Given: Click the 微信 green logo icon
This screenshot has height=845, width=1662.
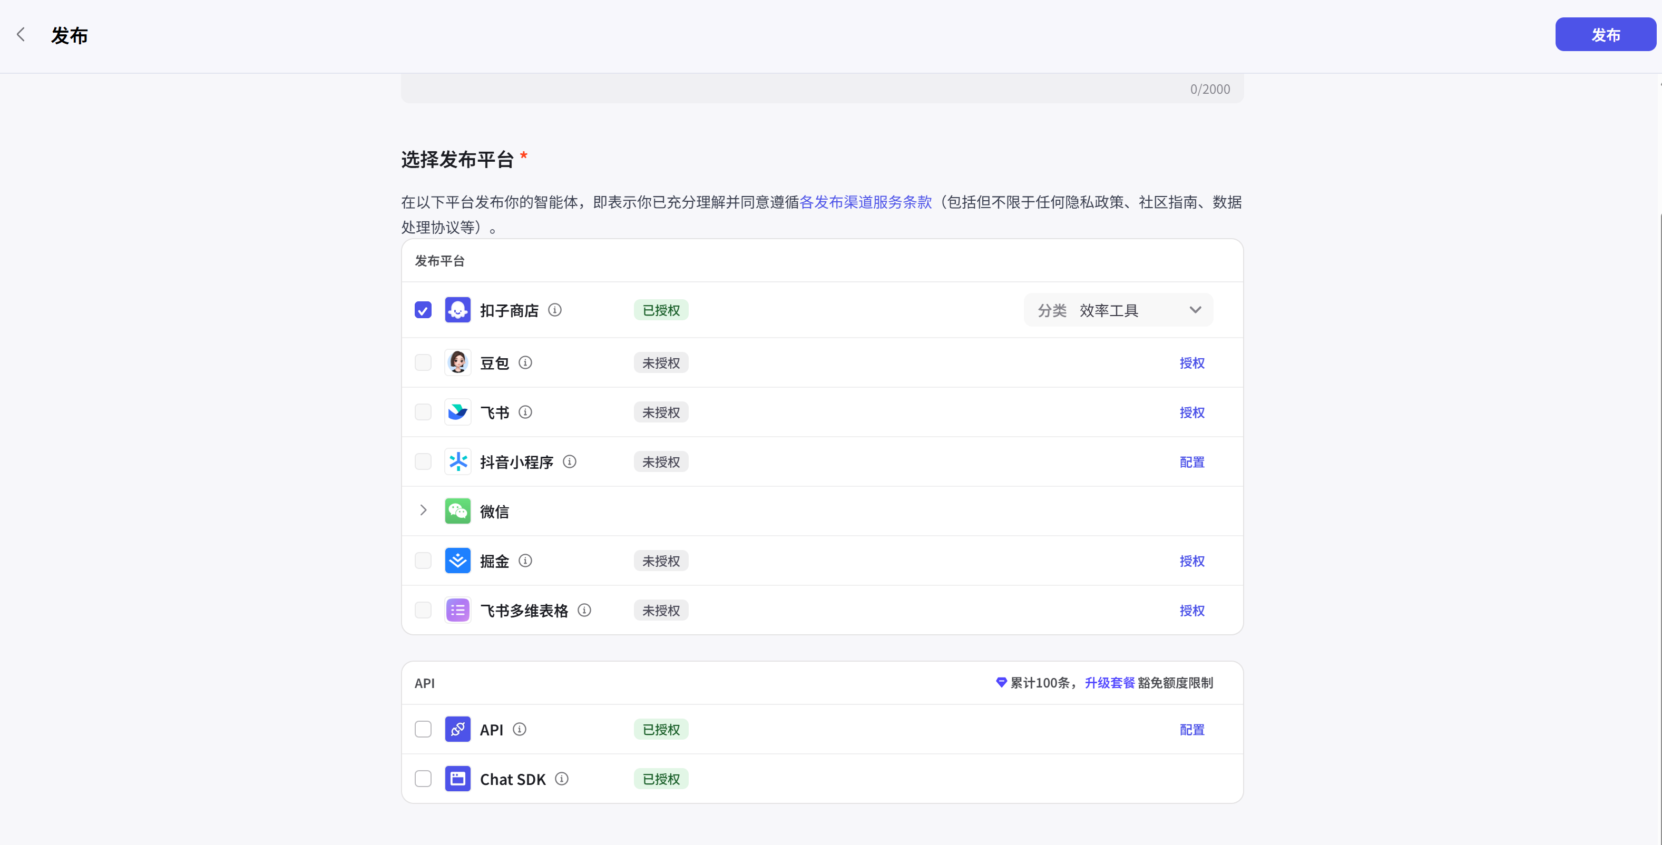Looking at the screenshot, I should click(457, 511).
